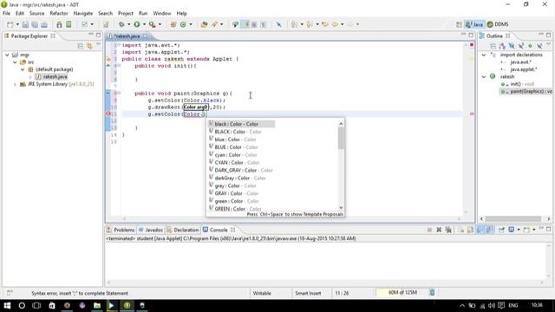
Task: Open Android Virtual Device Manager icon
Action: coord(69,24)
